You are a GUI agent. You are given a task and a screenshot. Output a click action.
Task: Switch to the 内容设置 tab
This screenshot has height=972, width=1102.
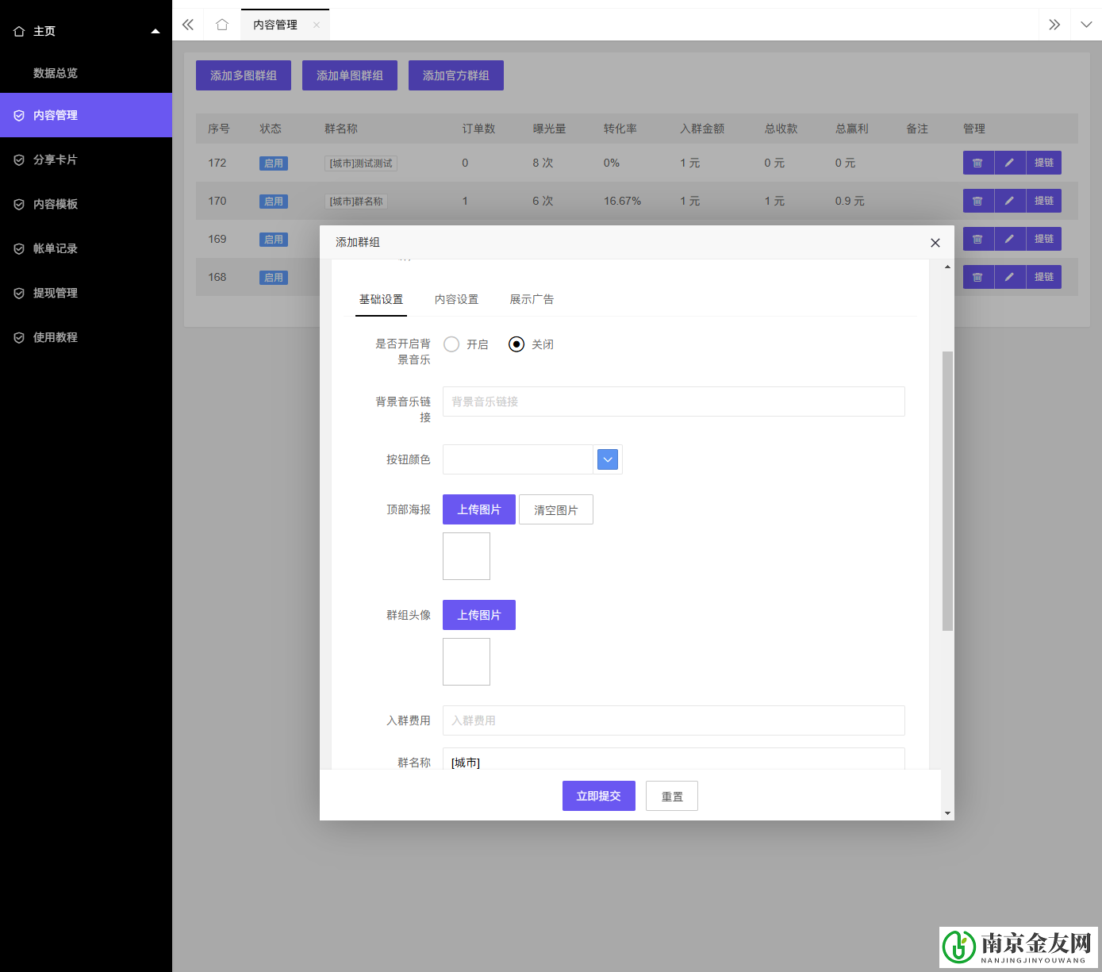(456, 299)
